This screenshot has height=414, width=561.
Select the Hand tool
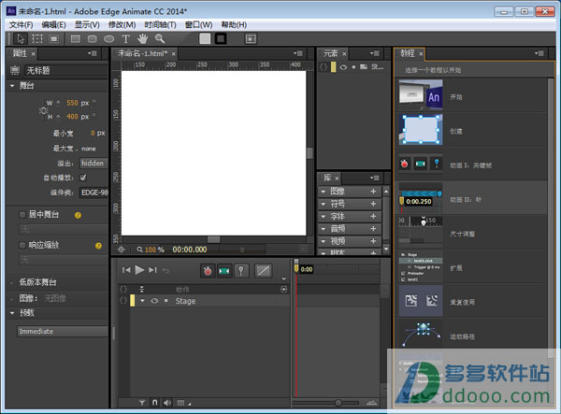[x=143, y=38]
